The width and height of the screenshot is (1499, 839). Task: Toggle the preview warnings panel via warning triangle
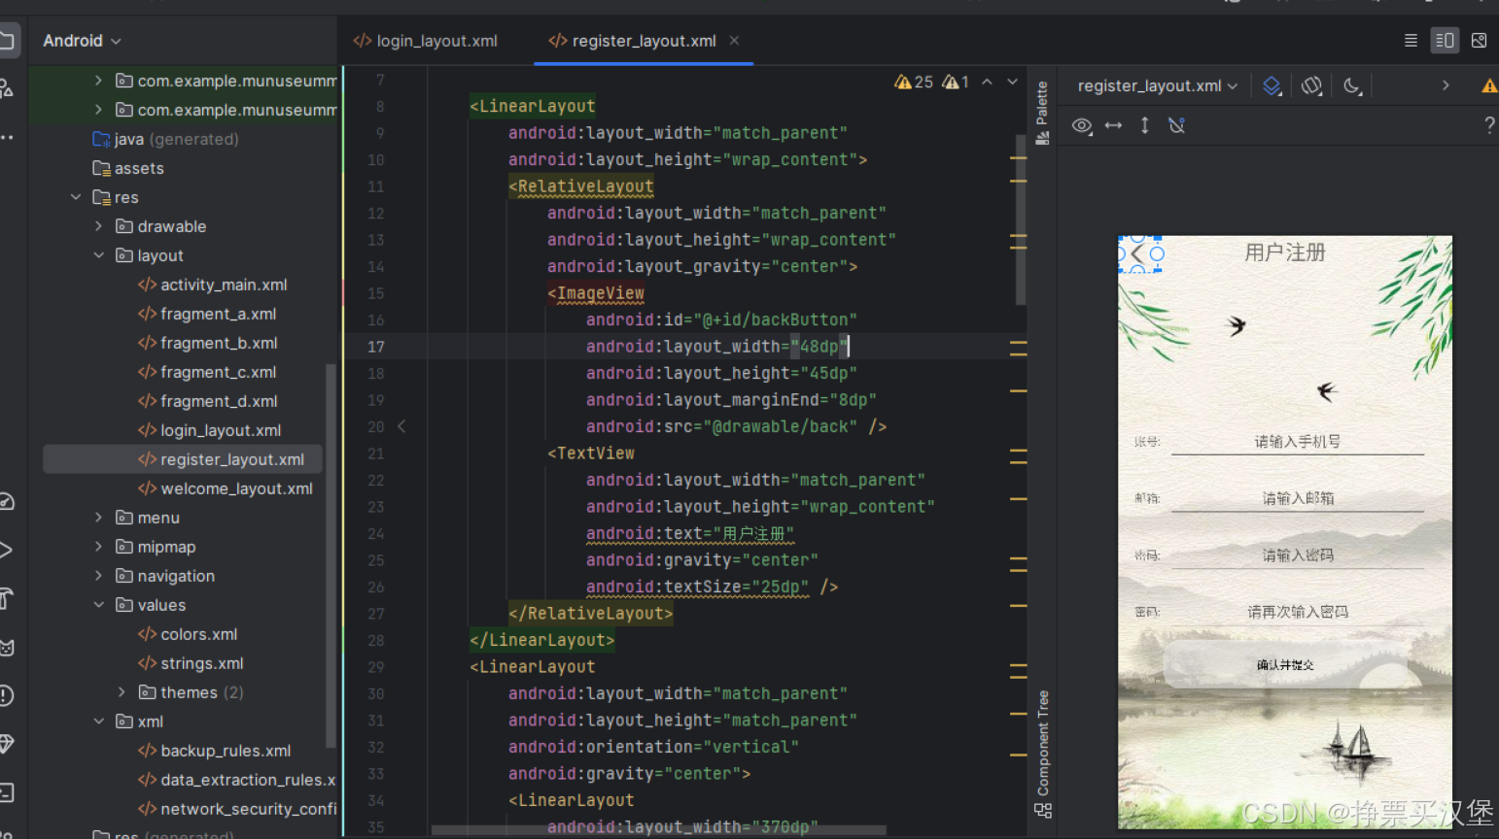click(1489, 85)
